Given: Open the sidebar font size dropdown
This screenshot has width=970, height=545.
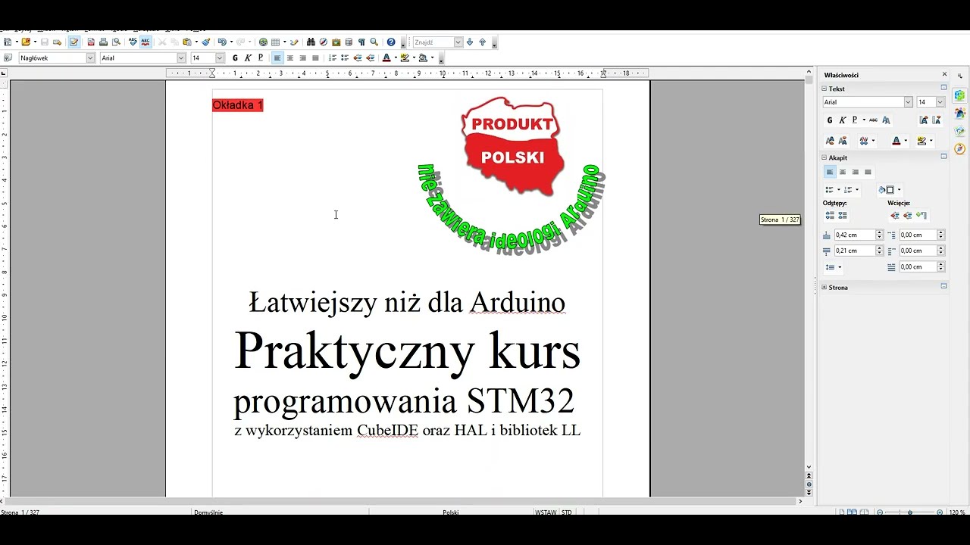Looking at the screenshot, I should coord(940,102).
